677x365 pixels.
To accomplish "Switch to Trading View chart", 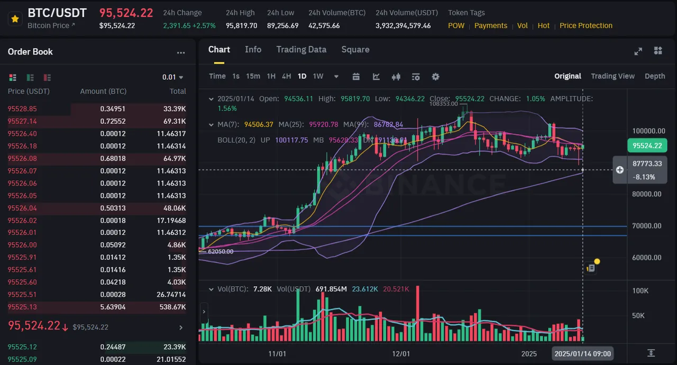I will click(612, 76).
